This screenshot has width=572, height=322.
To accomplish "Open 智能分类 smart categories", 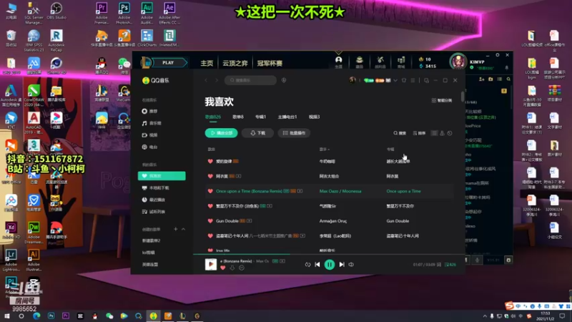I will (442, 100).
